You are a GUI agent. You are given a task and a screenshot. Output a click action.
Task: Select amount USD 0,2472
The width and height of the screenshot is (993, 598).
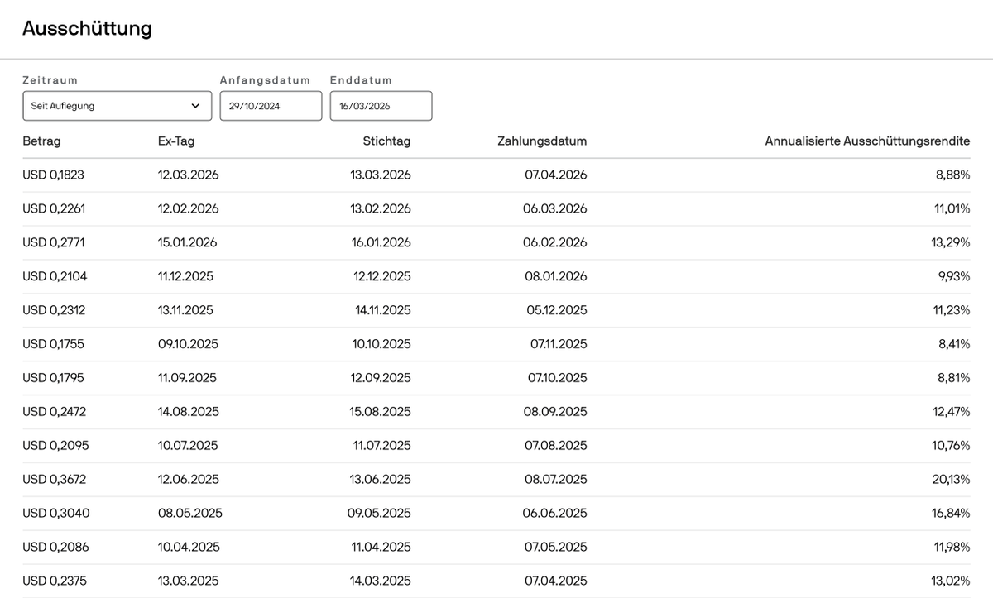(55, 412)
